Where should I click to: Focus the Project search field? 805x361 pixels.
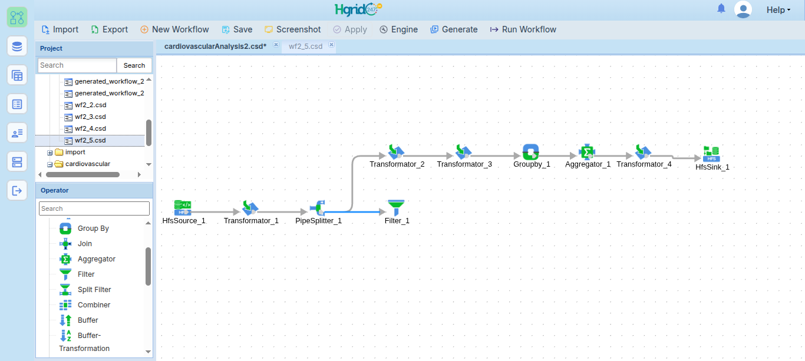tap(77, 65)
